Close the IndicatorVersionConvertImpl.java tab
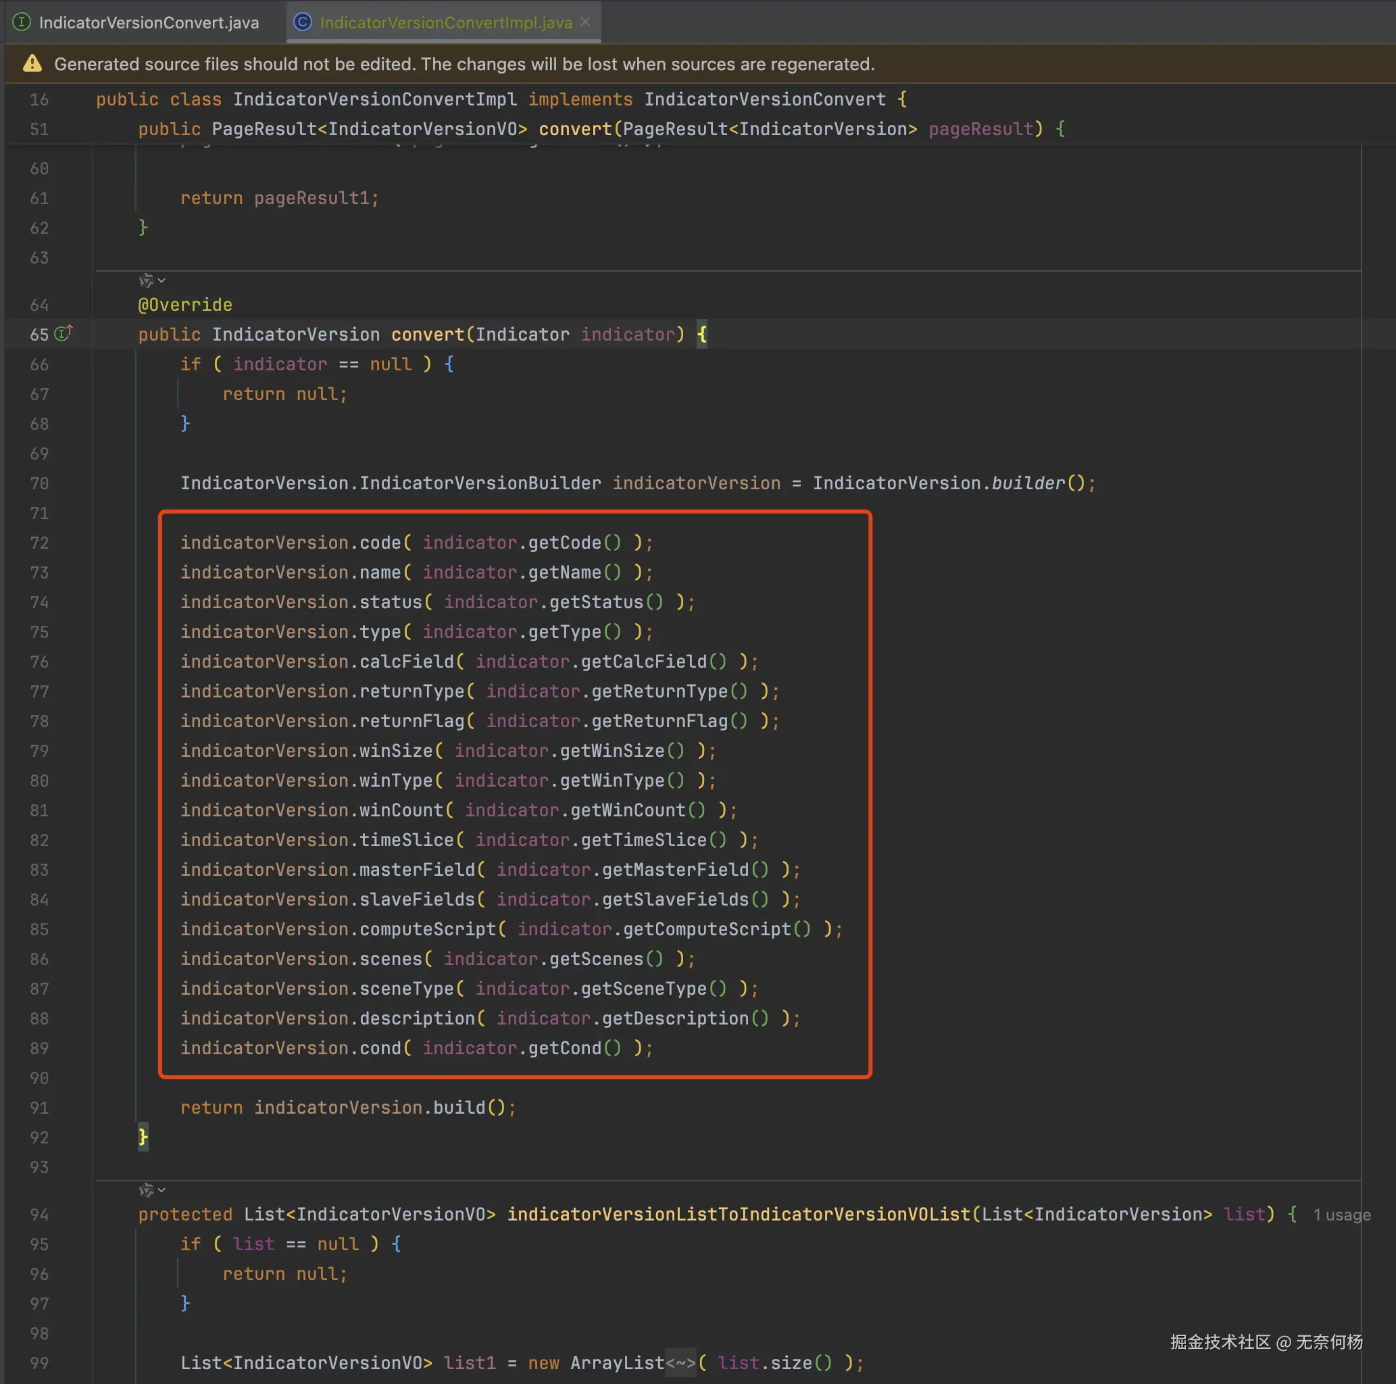The height and width of the screenshot is (1384, 1396). click(x=585, y=22)
